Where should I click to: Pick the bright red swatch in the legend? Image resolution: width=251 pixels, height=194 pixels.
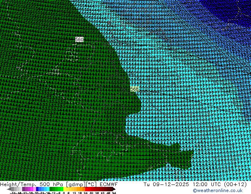click(x=90, y=189)
